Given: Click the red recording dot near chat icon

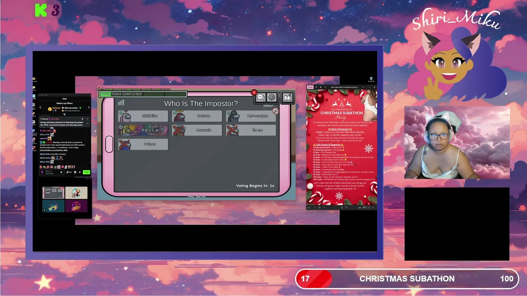Looking at the screenshot, I should [254, 92].
